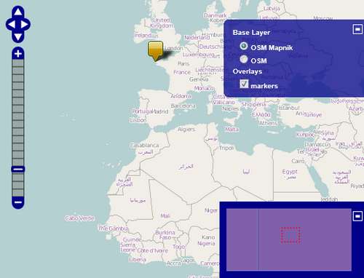364x278 pixels.
Task: Click on the Egypt label on map
Action: [x=290, y=172]
